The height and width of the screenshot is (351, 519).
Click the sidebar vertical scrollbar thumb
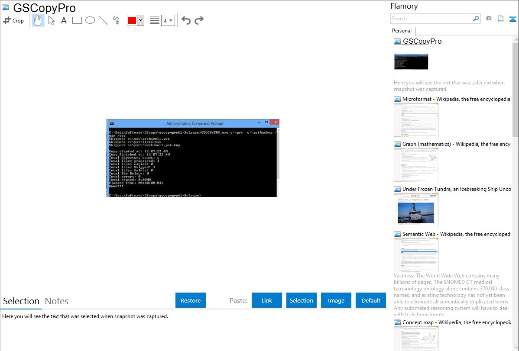[x=516, y=90]
